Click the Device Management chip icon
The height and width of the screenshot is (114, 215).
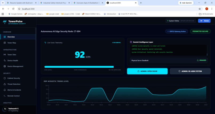(5, 66)
